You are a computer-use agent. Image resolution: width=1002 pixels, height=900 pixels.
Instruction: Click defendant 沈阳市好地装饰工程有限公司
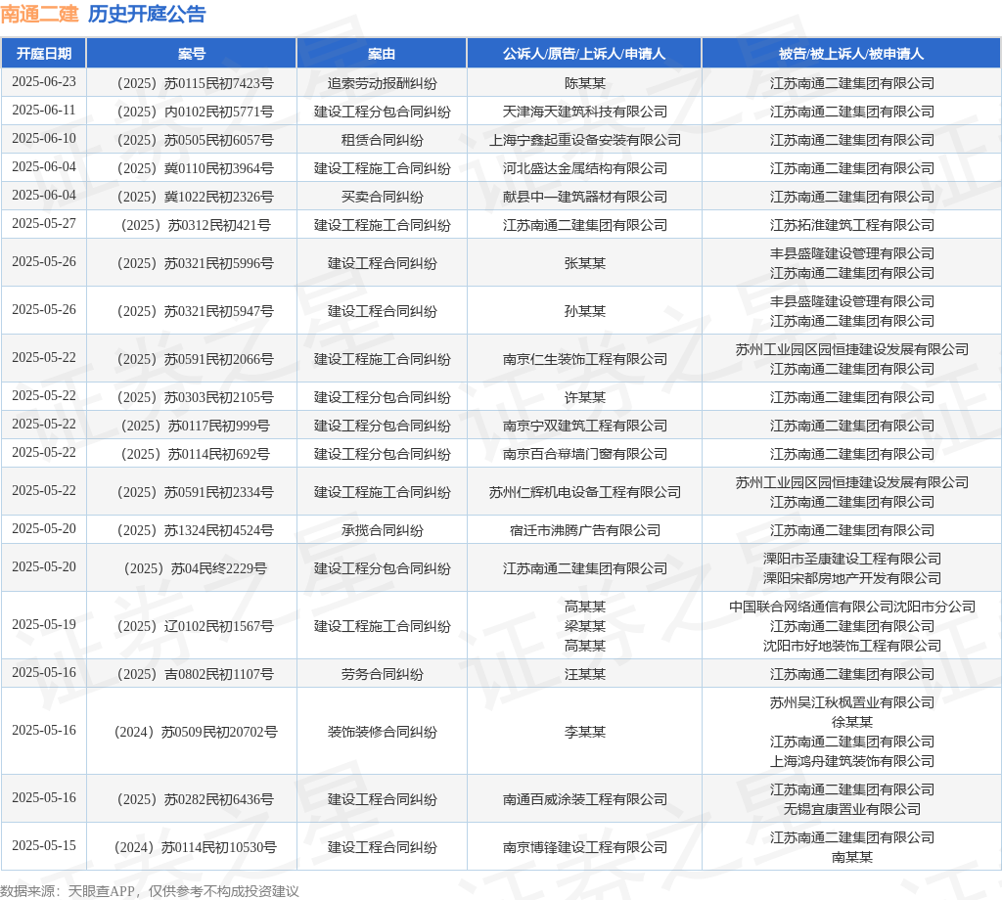click(x=852, y=646)
